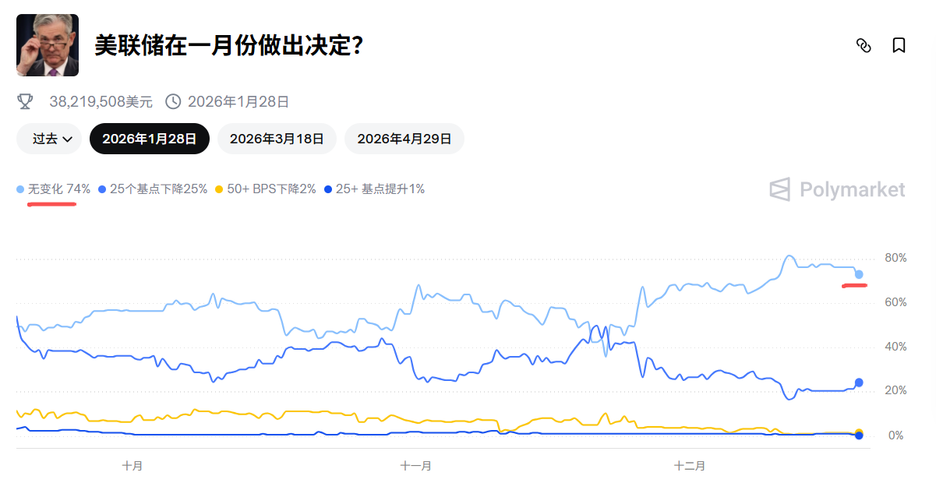Toggle the 无变化 74% legend series
The width and height of the screenshot is (936, 483).
[x=54, y=189]
